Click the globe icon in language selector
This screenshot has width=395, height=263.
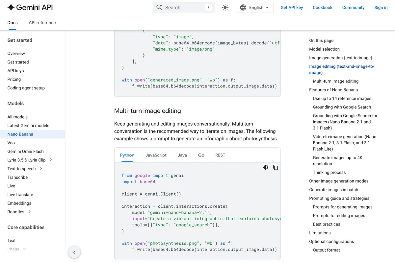click(243, 8)
